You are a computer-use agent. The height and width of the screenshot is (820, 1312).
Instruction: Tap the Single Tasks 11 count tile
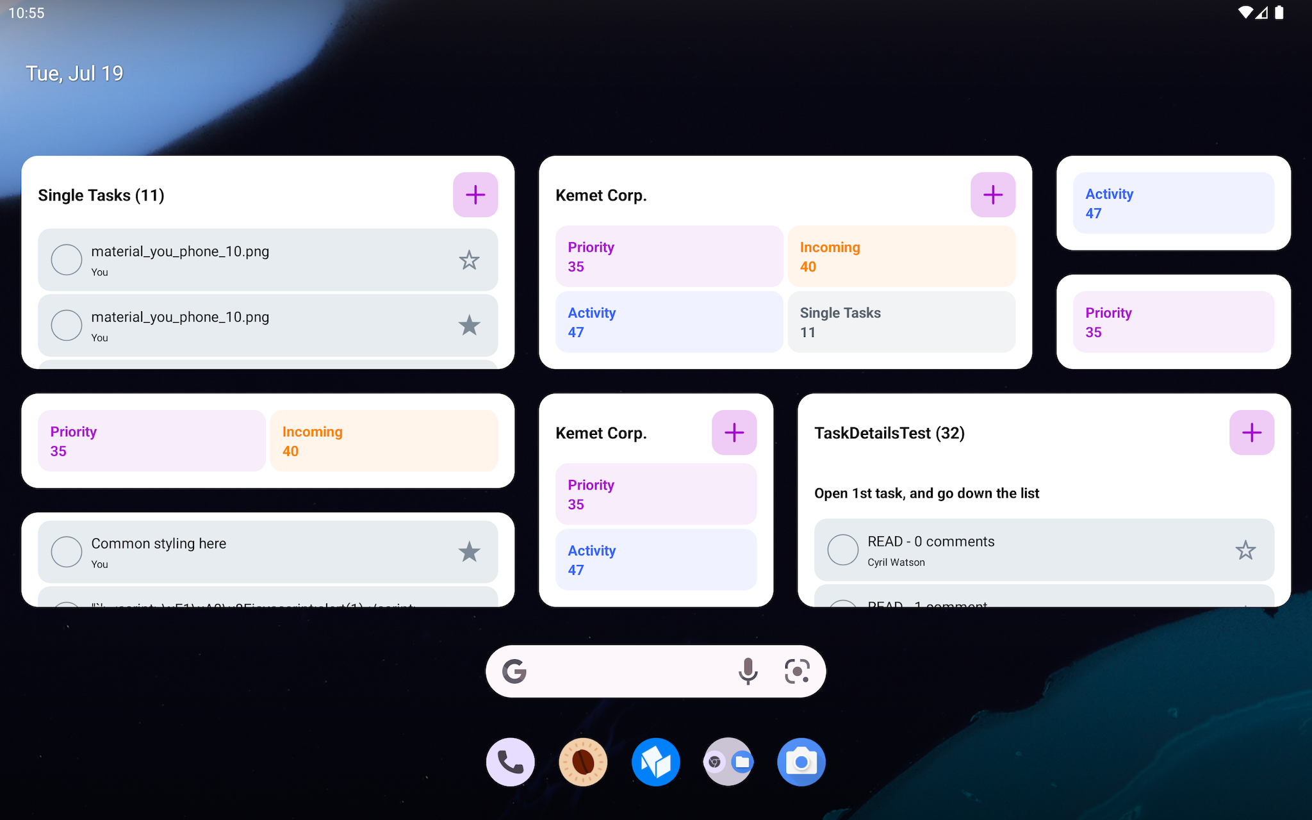(902, 321)
